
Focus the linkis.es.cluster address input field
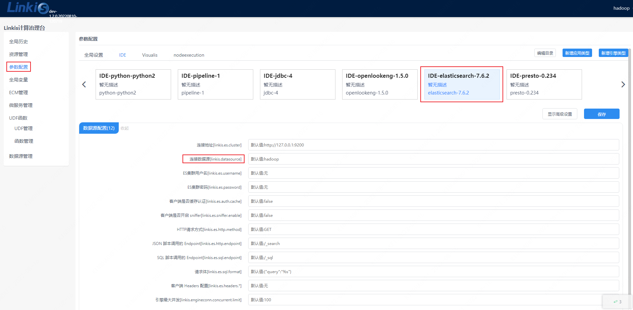point(433,145)
